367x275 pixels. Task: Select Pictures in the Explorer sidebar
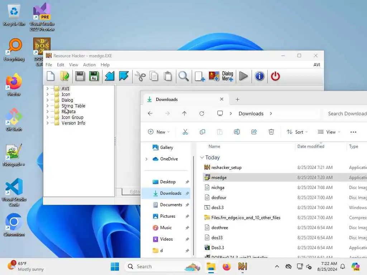[x=166, y=216]
